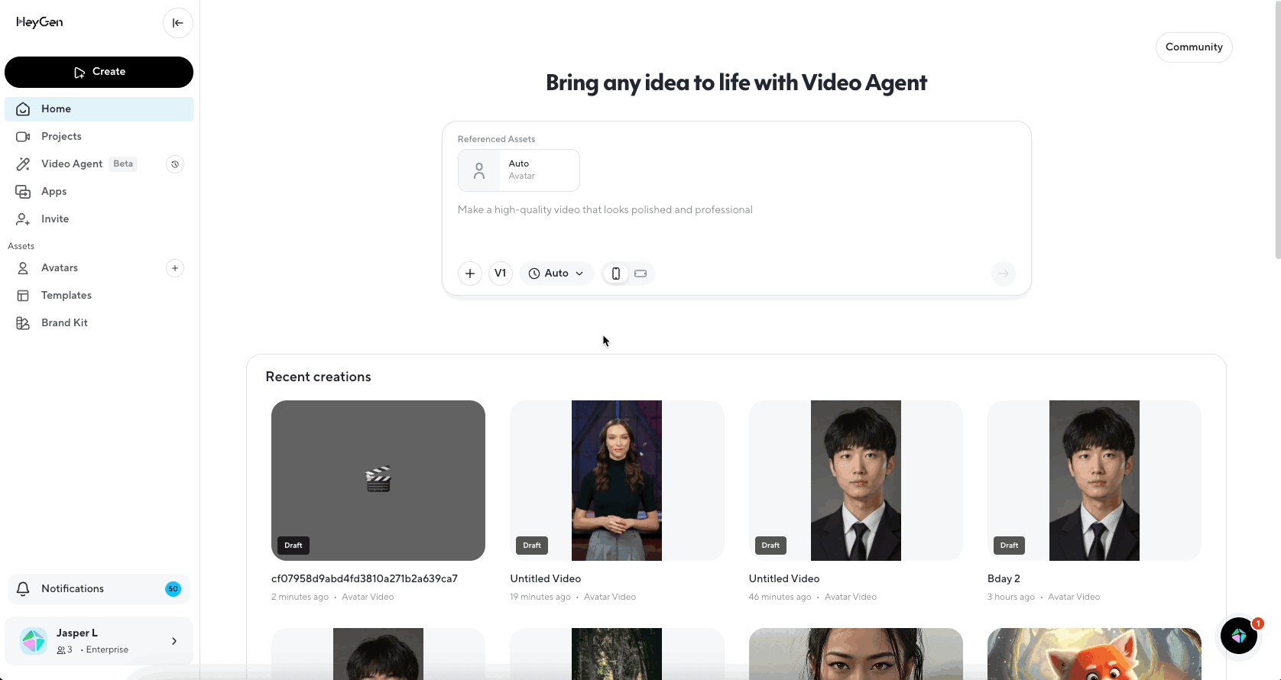
Task: Open Projects in the sidebar
Action: (99, 137)
